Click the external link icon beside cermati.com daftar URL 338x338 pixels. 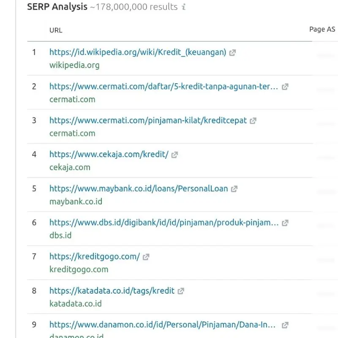[285, 86]
